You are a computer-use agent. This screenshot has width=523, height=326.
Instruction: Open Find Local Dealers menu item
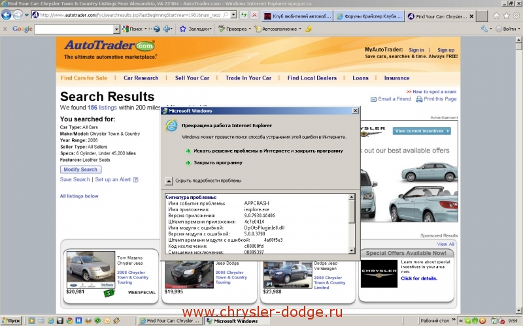312,78
